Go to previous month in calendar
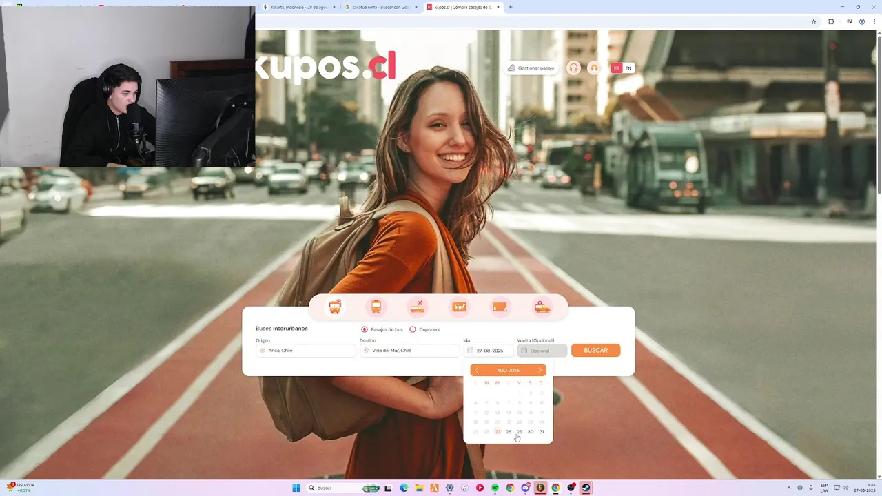882x496 pixels. tap(476, 371)
